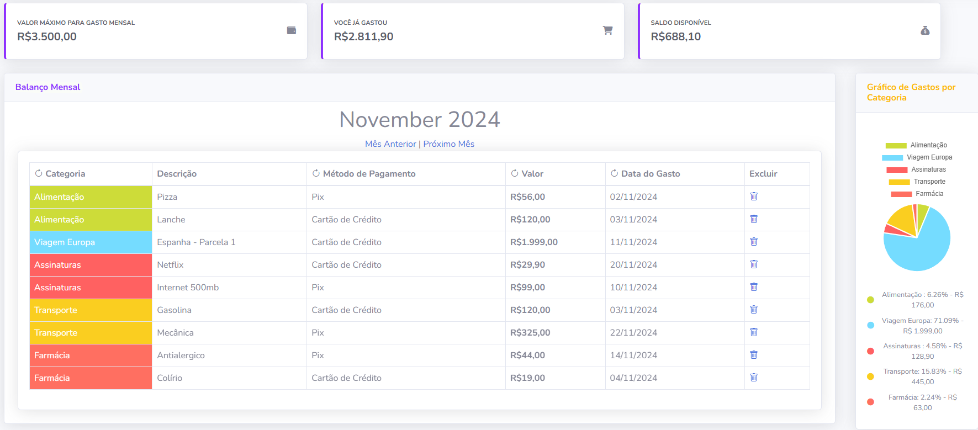The width and height of the screenshot is (978, 430).
Task: Hide Viagem Europa in chart legend
Action: (x=917, y=157)
